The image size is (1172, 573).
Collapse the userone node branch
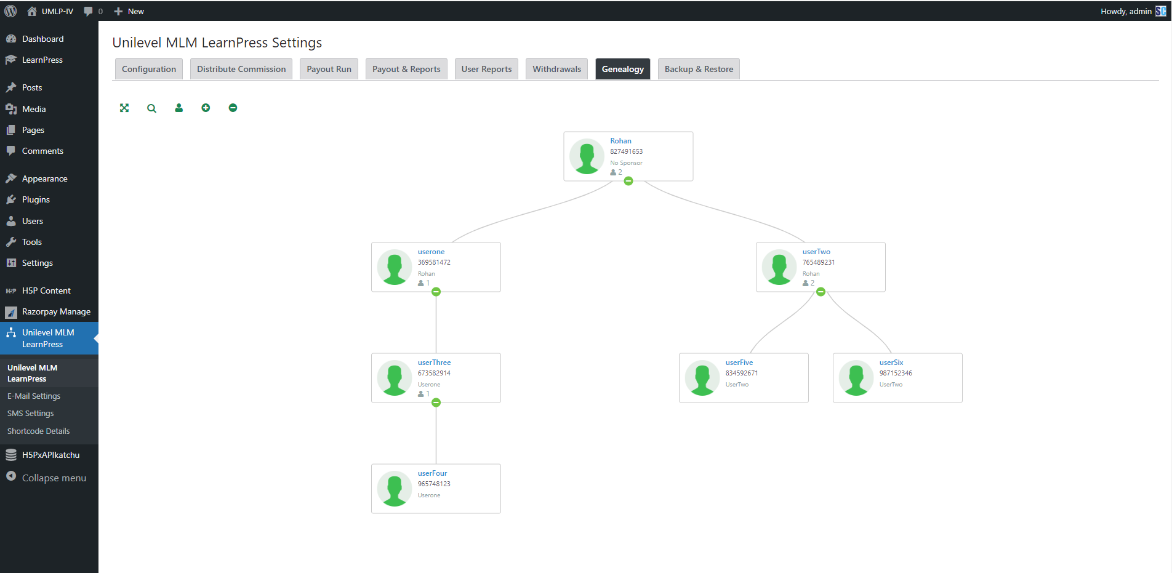tap(436, 292)
